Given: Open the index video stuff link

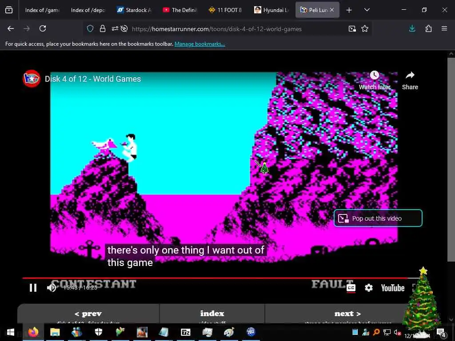Looking at the screenshot, I should [212, 314].
